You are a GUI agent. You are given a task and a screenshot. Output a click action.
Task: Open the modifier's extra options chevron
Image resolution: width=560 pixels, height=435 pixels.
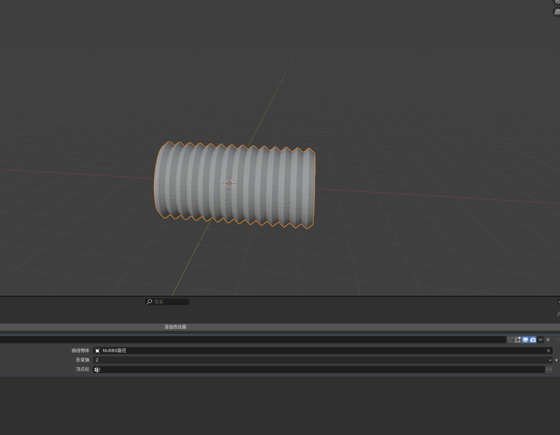(x=540, y=340)
